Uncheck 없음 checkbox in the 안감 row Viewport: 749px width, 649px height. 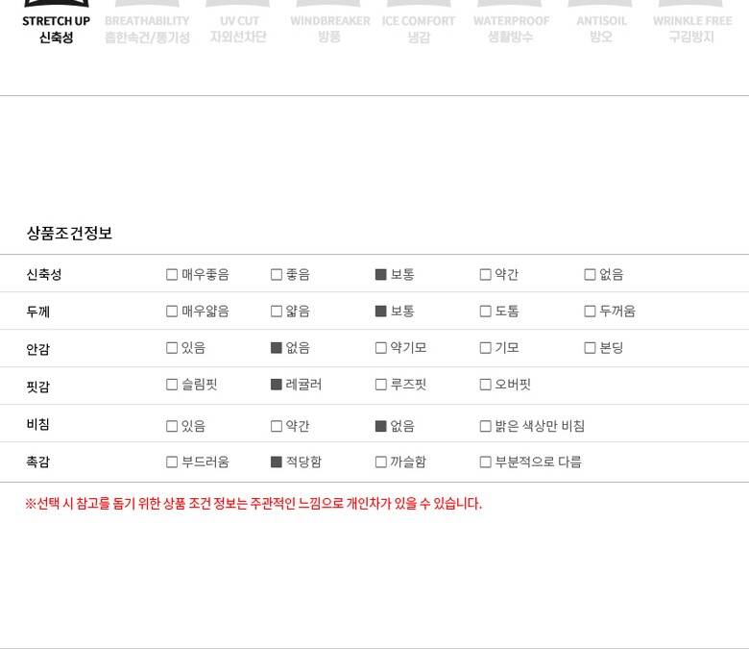coord(277,348)
